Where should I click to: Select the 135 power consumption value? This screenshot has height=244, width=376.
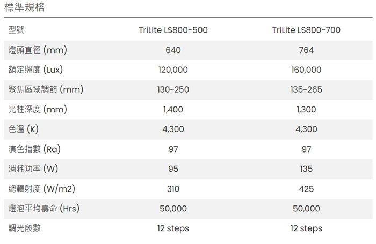(306, 169)
